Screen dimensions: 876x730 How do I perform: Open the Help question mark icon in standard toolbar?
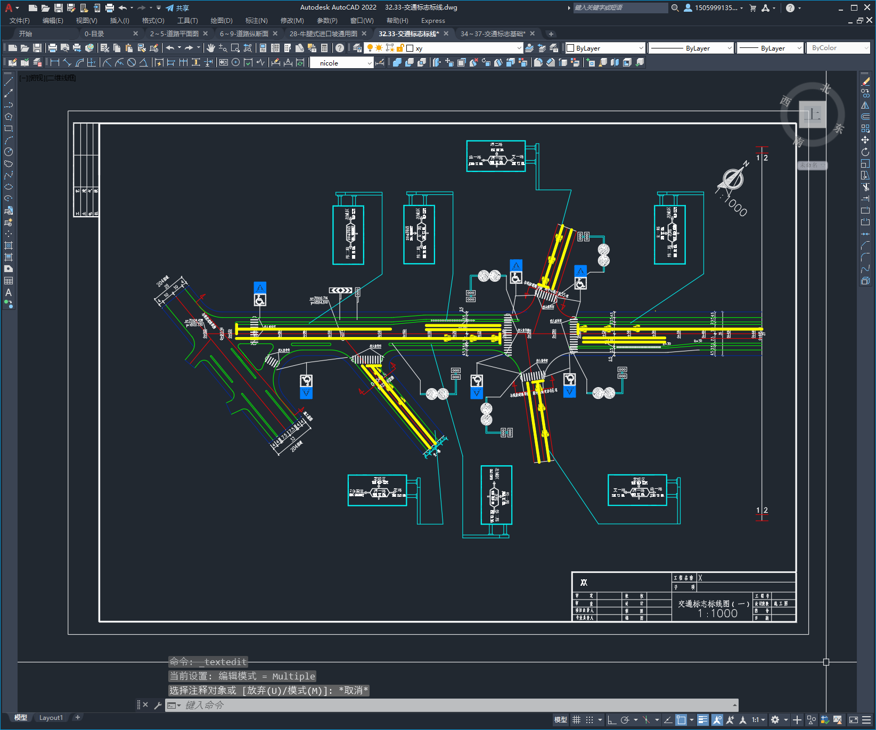pyautogui.click(x=340, y=48)
